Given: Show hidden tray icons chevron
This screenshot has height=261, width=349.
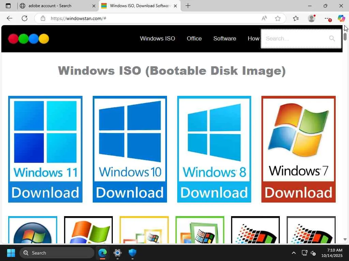Looking at the screenshot, I should coord(294,253).
